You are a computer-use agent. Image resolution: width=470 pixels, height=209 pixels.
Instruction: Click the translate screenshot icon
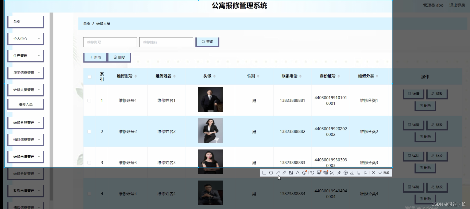click(326, 173)
